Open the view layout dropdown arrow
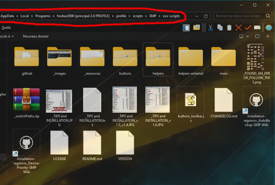 (x=247, y=36)
